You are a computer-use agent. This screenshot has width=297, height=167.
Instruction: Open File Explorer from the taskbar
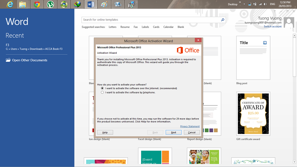23,4
